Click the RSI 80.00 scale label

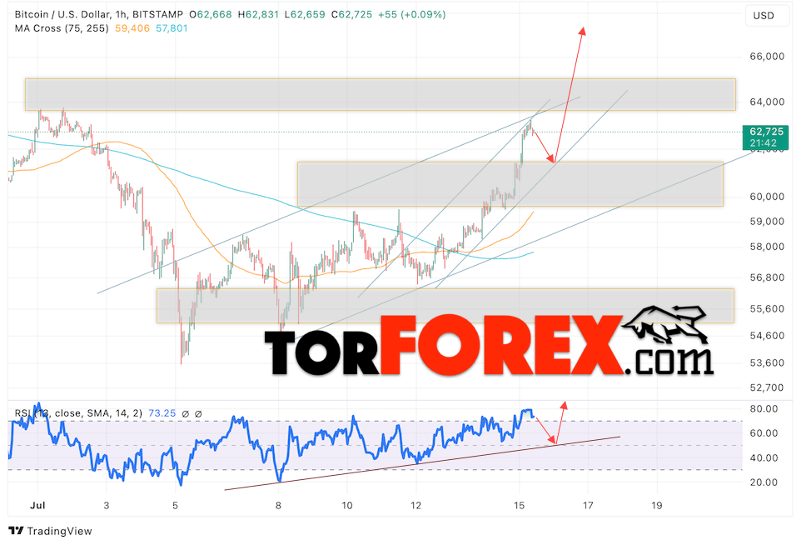coord(764,408)
